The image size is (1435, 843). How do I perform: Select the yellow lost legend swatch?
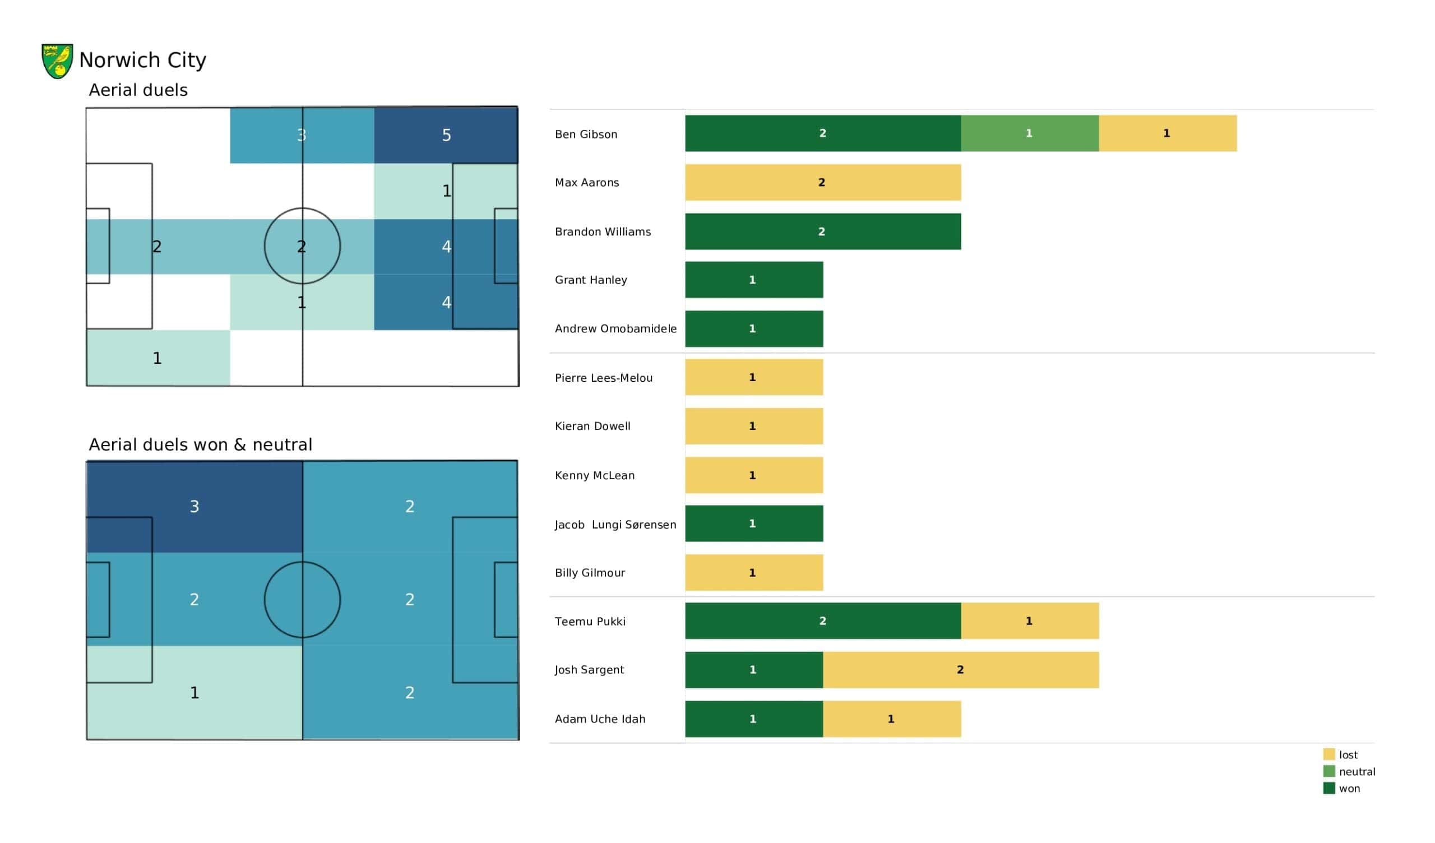(1328, 754)
